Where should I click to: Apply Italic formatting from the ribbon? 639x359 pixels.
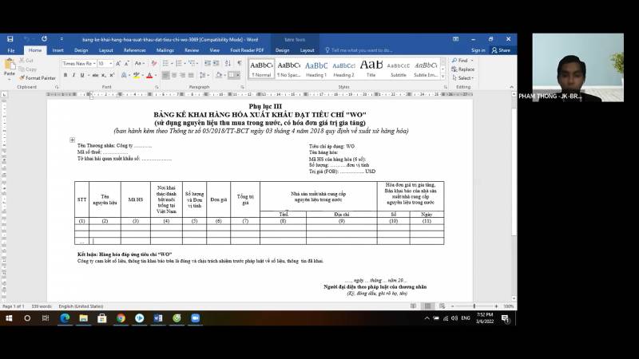[73, 75]
